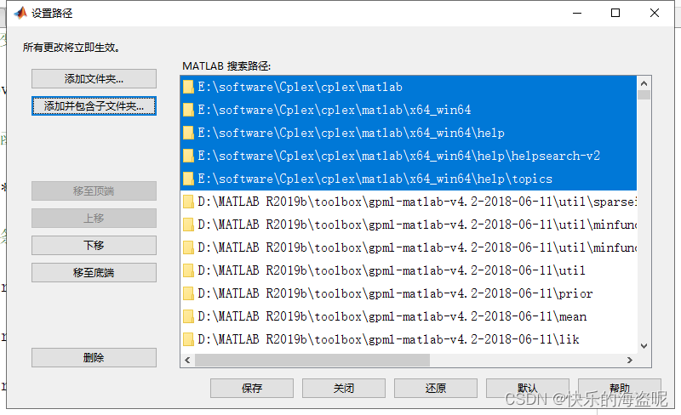Click folder icon beside util\sparse path

point(188,202)
